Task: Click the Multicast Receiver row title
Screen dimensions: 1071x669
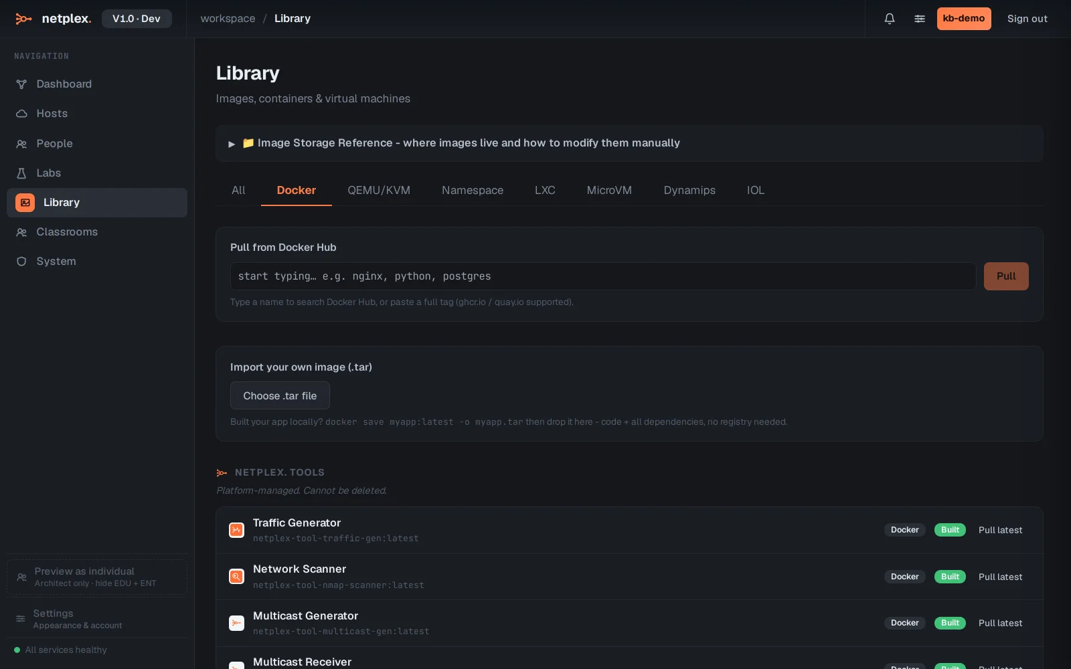Action: point(302,662)
